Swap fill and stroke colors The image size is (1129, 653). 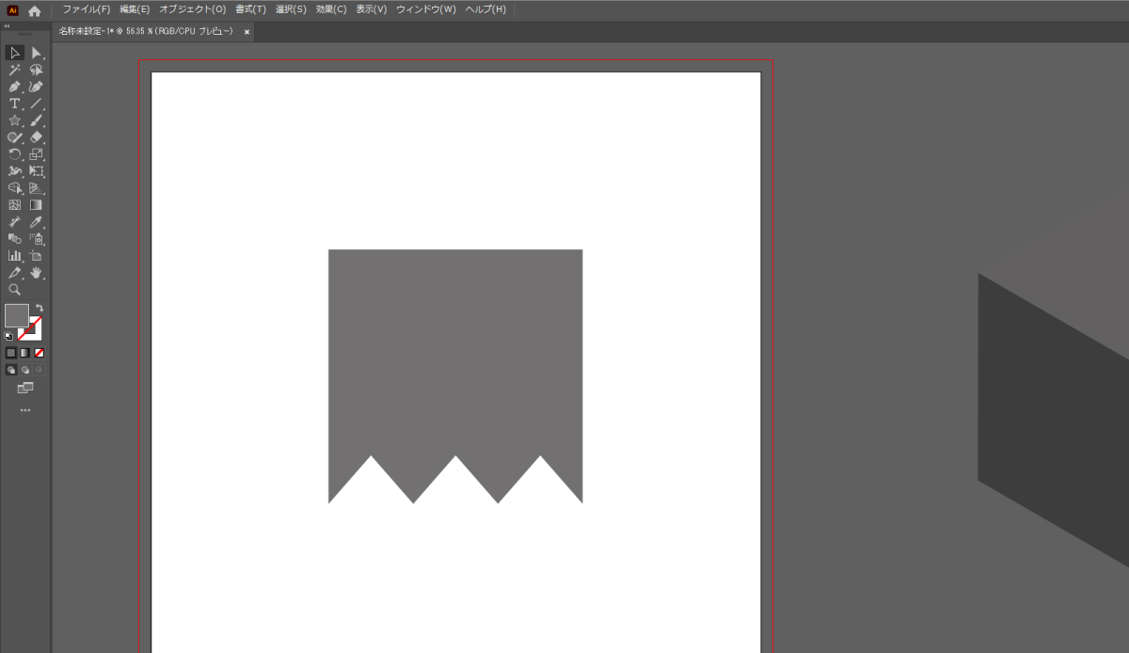pos(40,309)
